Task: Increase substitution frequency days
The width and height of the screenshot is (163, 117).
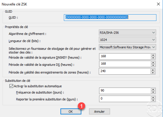Action: coord(153,90)
